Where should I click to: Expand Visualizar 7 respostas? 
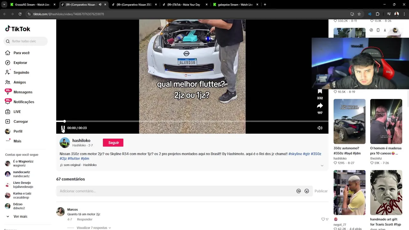pos(94,228)
